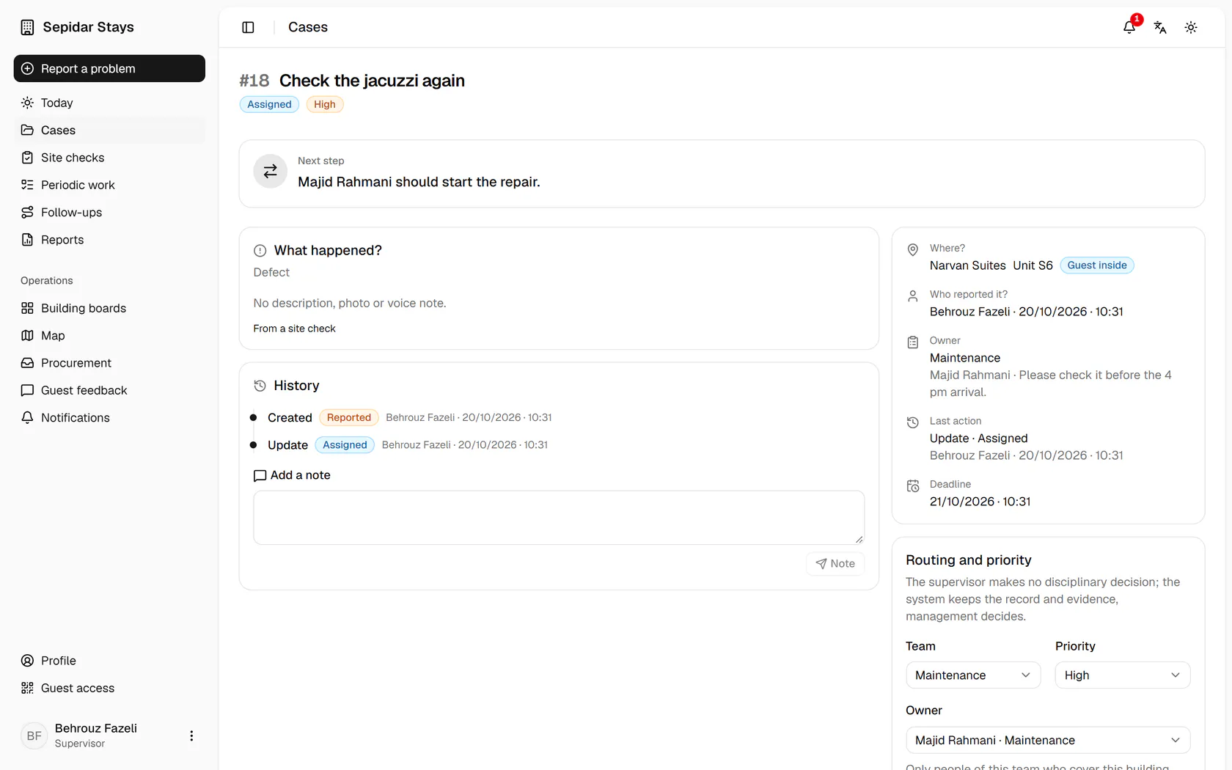Viewport: 1232px width, 770px height.
Task: Click the History clock icon
Action: coord(260,386)
